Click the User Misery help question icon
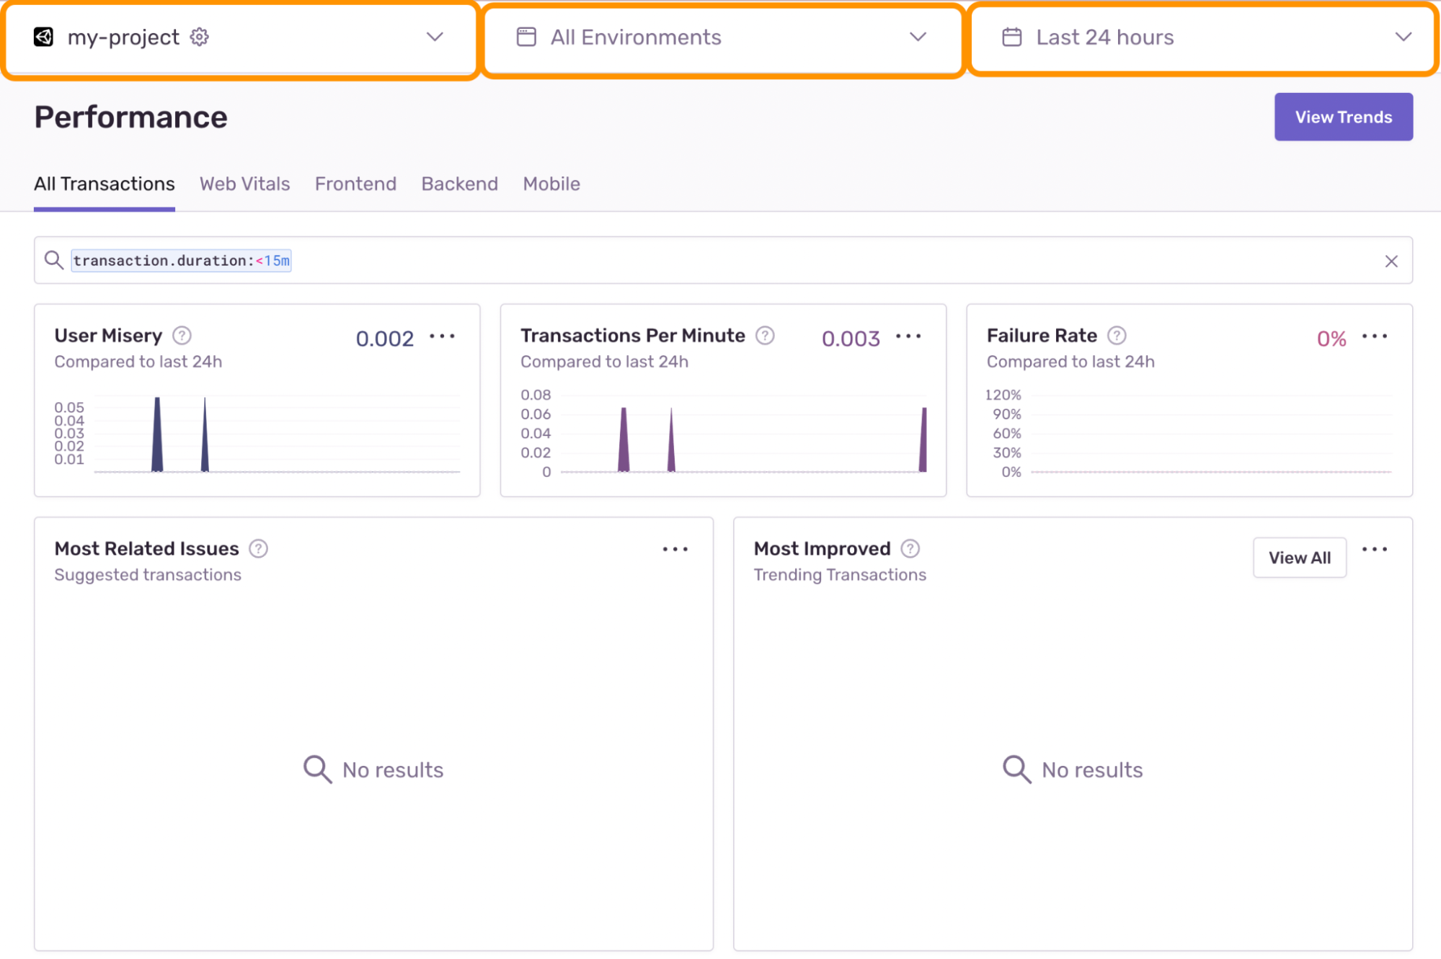 182,336
